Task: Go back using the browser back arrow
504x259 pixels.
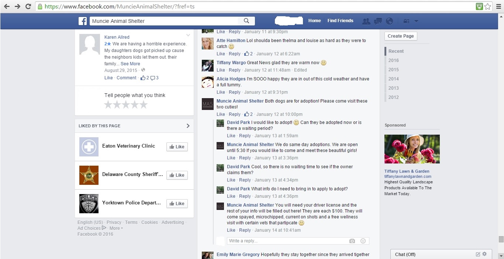Action: pos(7,6)
